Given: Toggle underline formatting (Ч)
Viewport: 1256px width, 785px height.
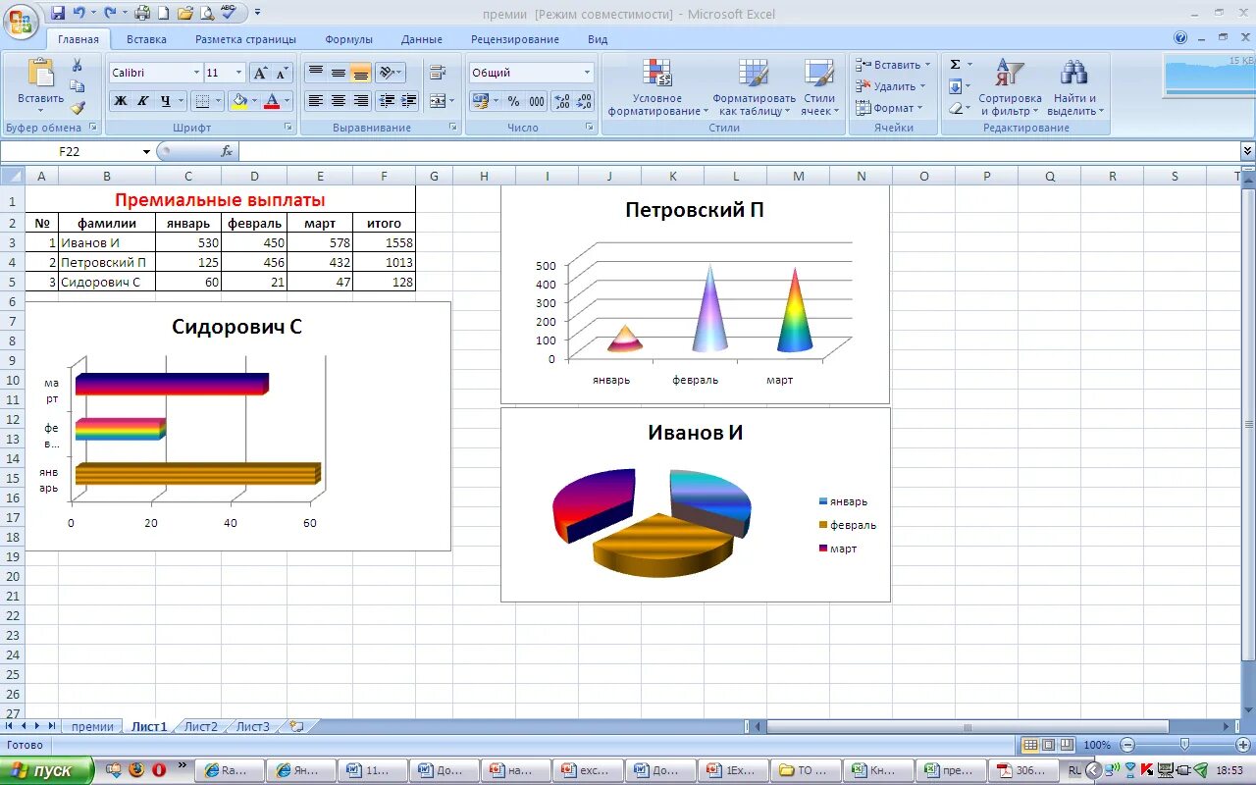Looking at the screenshot, I should (166, 100).
